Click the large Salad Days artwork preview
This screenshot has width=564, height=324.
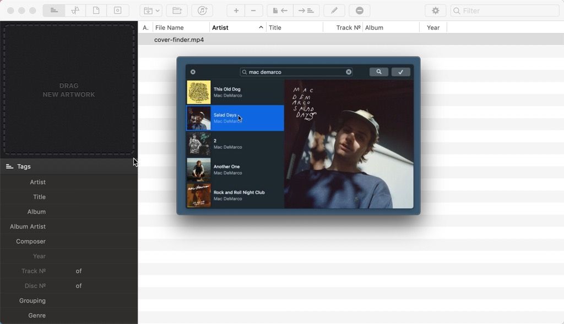click(x=349, y=144)
